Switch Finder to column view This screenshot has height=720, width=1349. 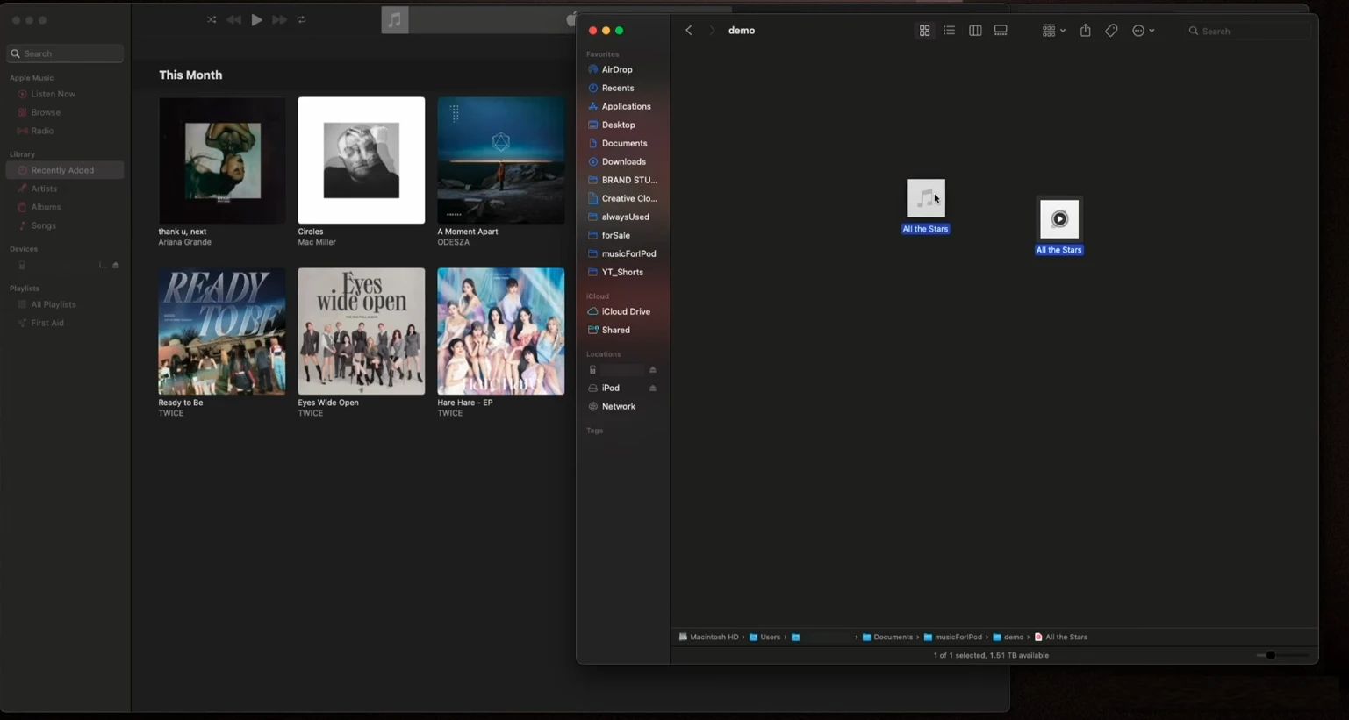point(974,31)
